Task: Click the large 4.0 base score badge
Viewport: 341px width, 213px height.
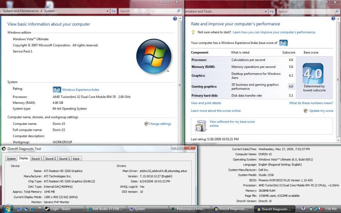Action: coord(313,74)
